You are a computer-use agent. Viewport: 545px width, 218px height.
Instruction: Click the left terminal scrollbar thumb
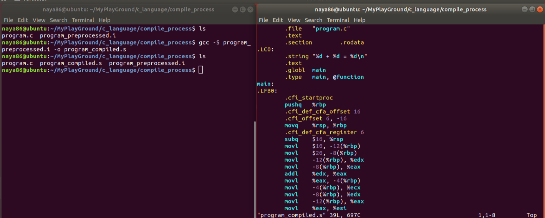[254, 169]
